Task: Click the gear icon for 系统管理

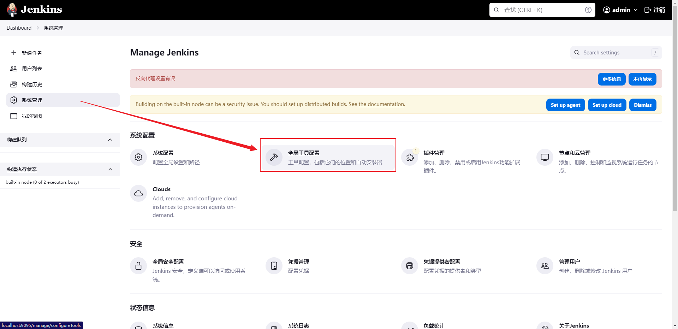Action: click(x=14, y=100)
